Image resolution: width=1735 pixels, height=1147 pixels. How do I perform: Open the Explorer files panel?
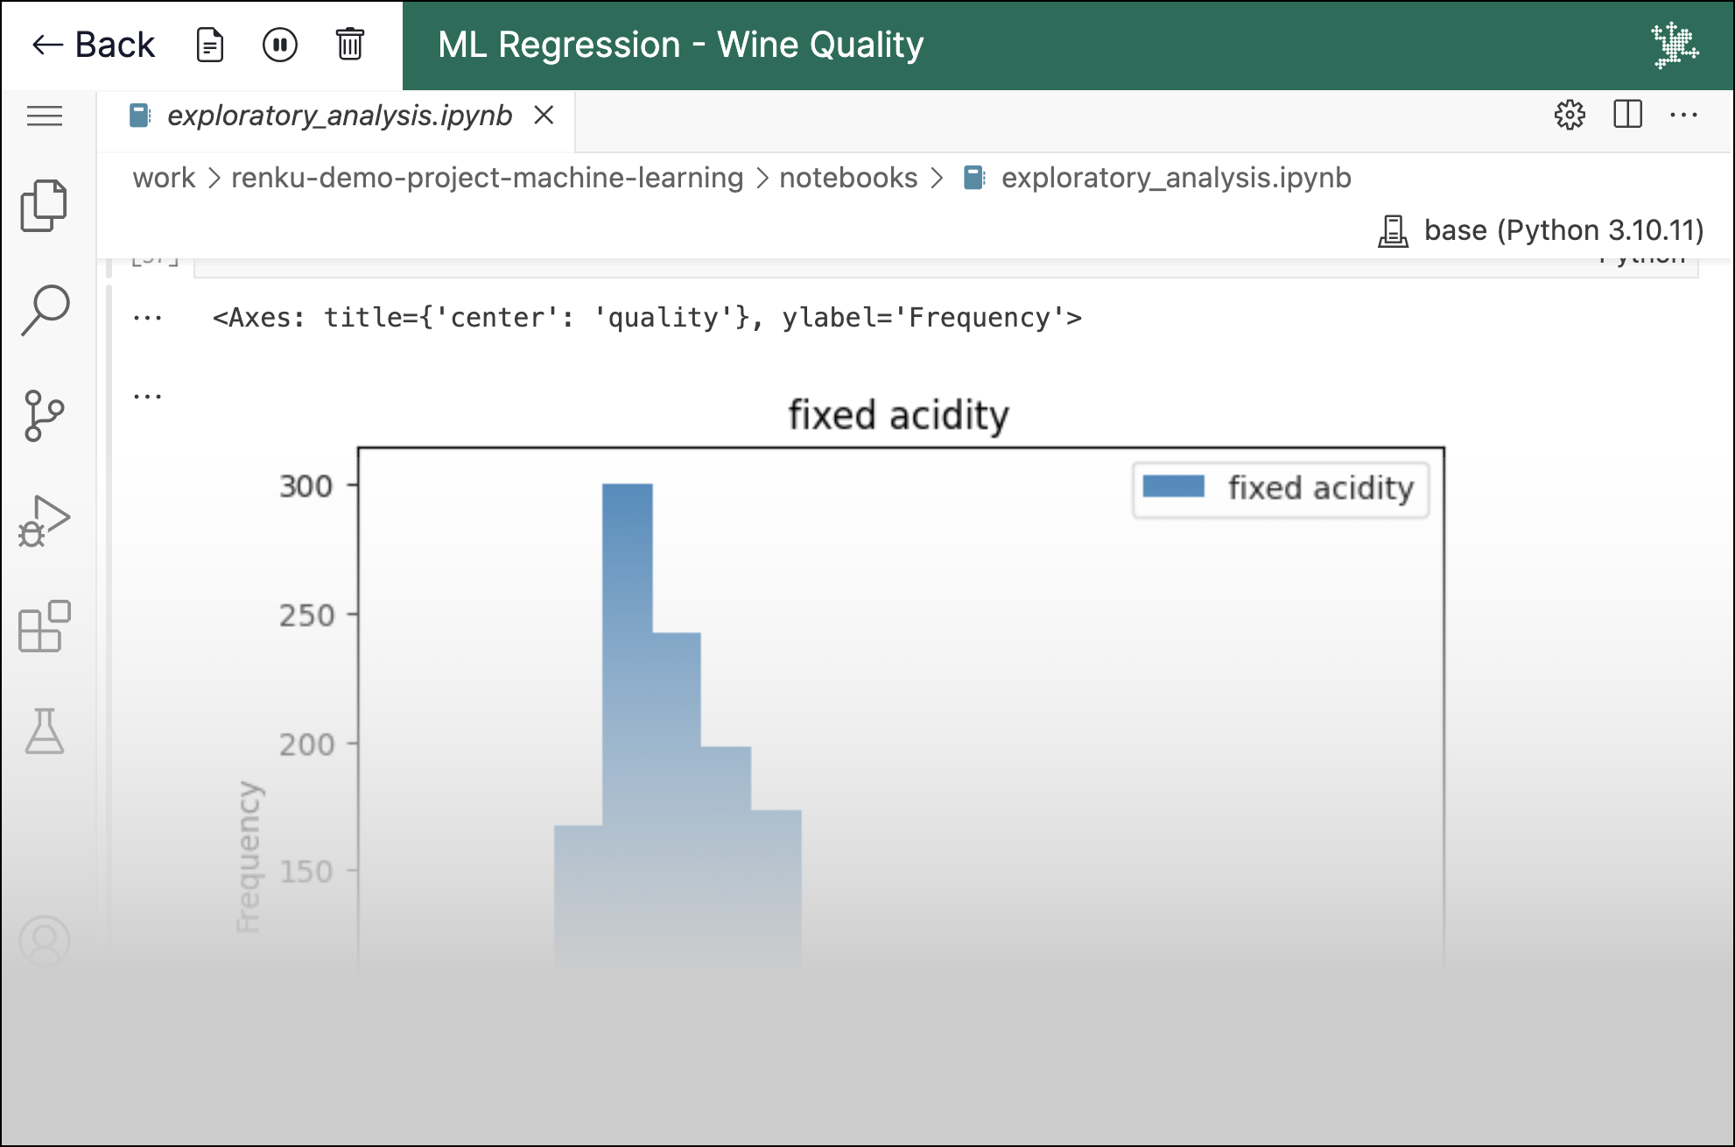[45, 206]
